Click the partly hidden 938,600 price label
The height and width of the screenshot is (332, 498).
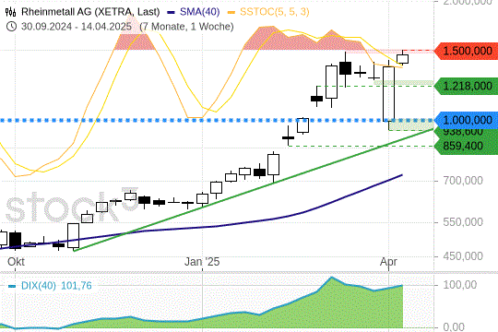pos(463,132)
